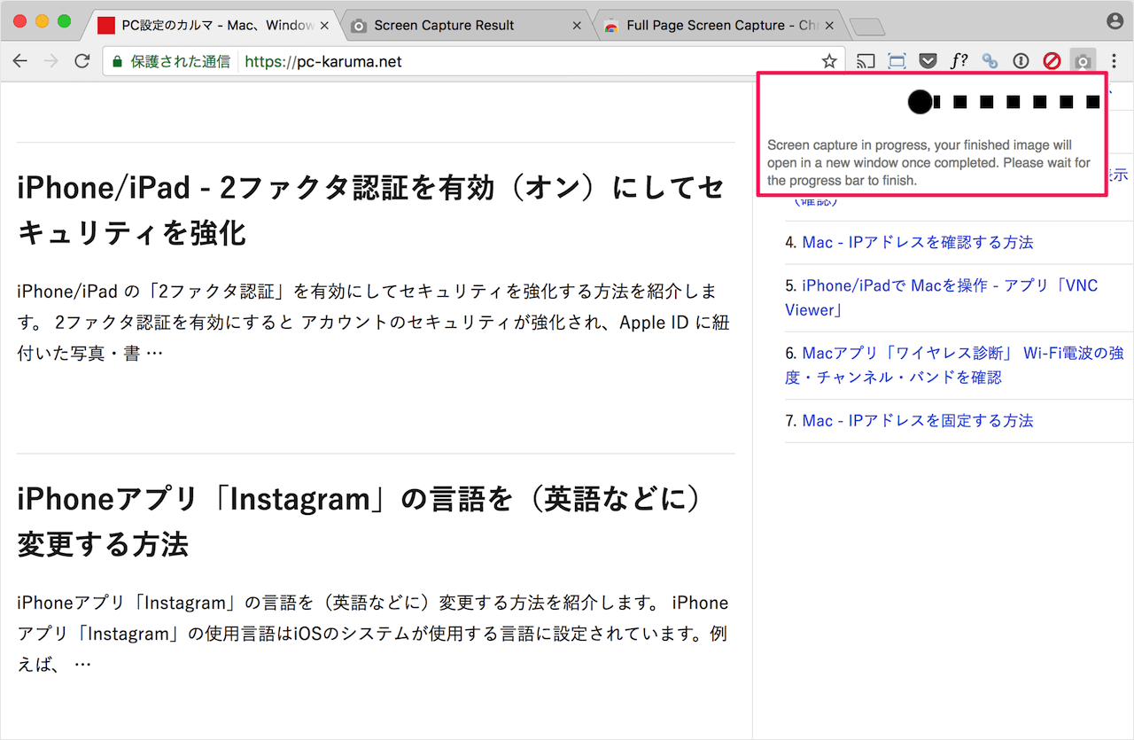Screen dimensions: 1134x740
Task: Open link Macアプリ「ワイヤレス診断」
Action: point(954,365)
